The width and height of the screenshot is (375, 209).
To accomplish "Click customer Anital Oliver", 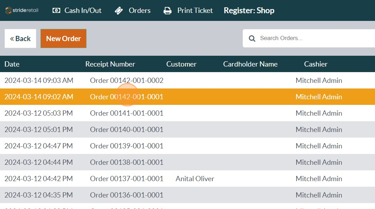I will [x=195, y=179].
